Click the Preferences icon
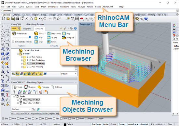 point(14,33)
